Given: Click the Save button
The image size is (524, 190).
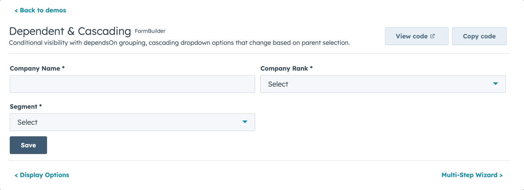Looking at the screenshot, I should pos(28,145).
